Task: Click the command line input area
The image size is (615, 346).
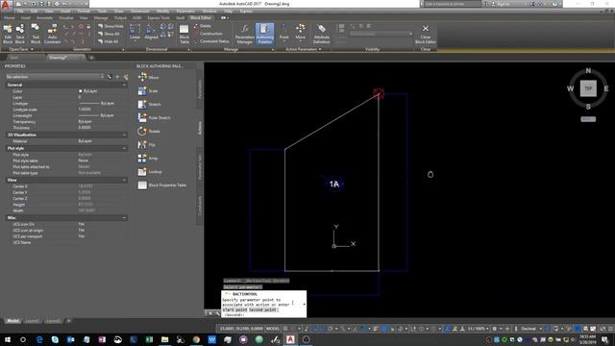Action: 263,304
